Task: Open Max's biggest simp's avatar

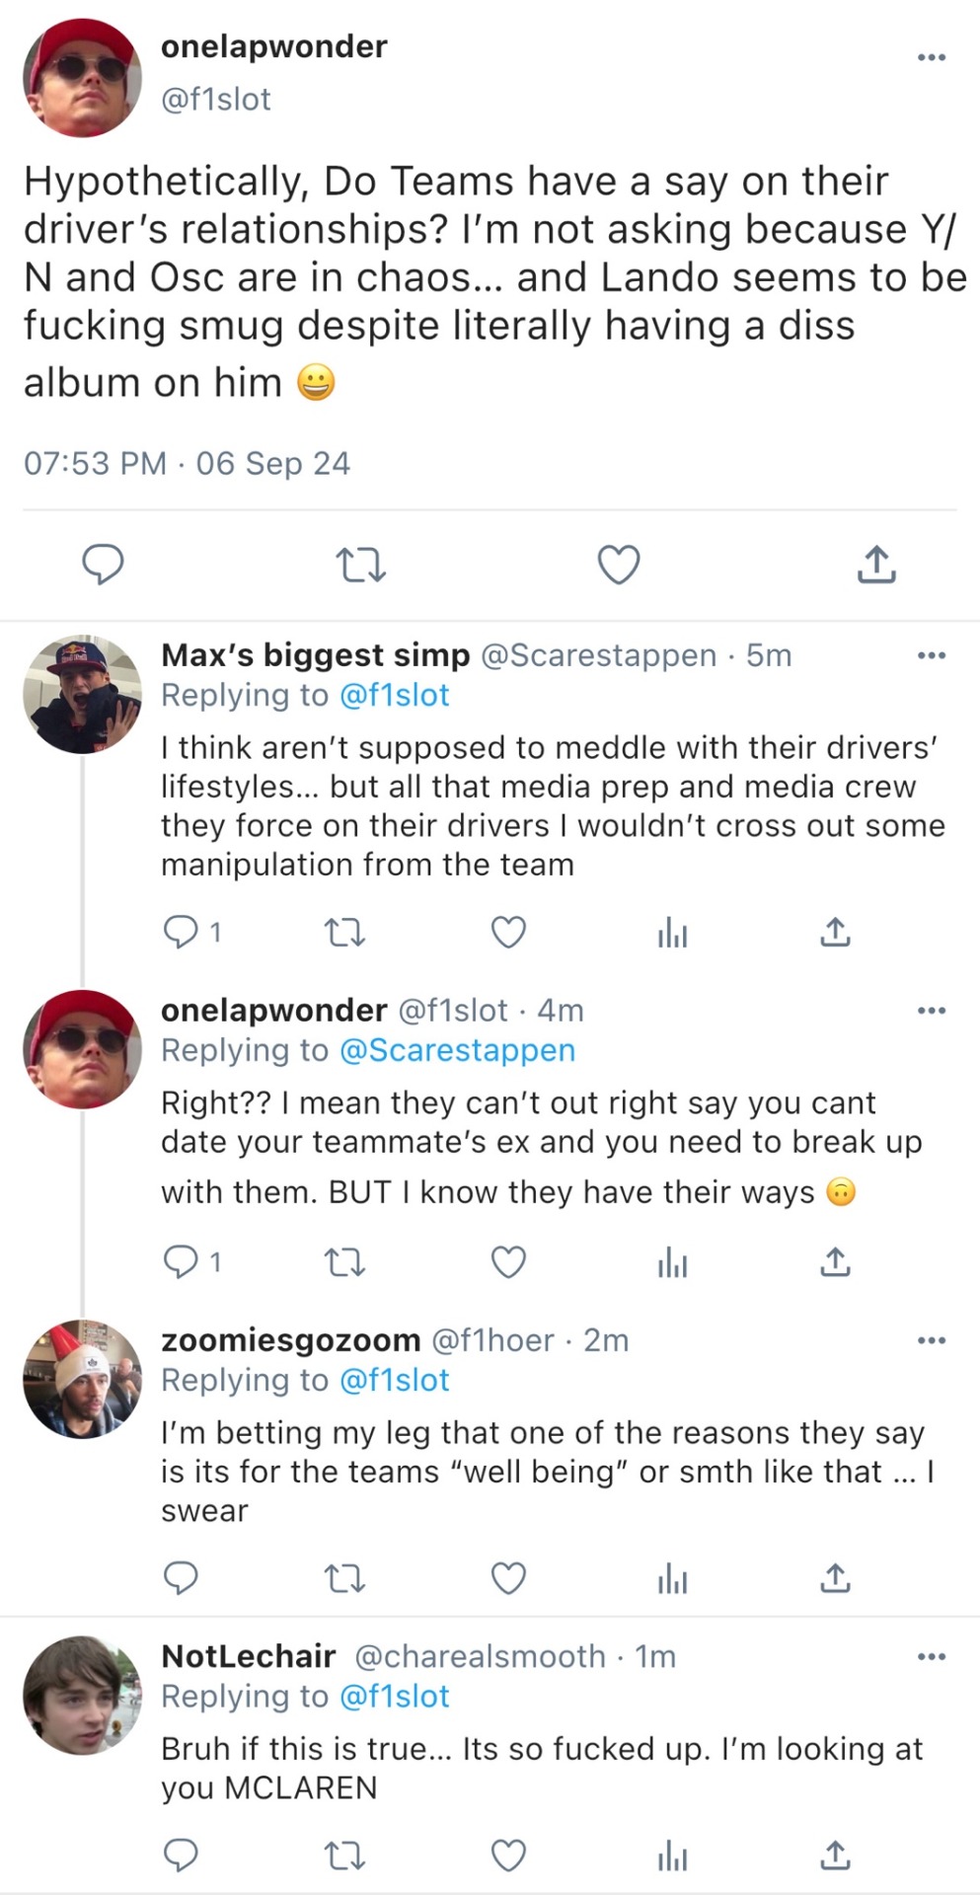Action: pos(82,694)
